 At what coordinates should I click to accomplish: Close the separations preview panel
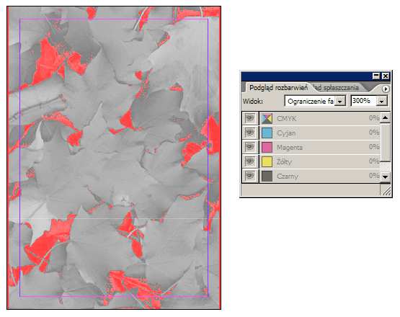pos(386,76)
